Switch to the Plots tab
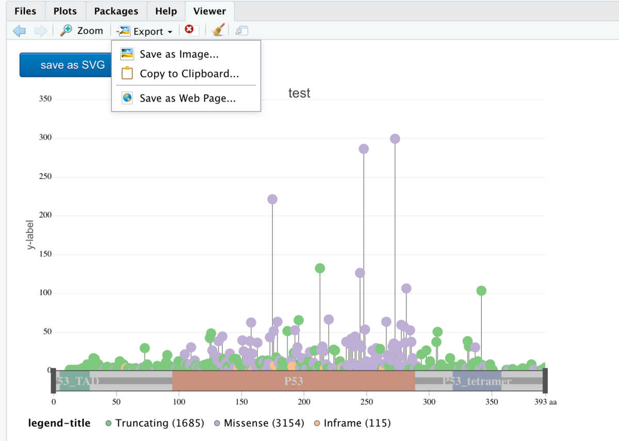The width and height of the screenshot is (619, 441). point(65,11)
